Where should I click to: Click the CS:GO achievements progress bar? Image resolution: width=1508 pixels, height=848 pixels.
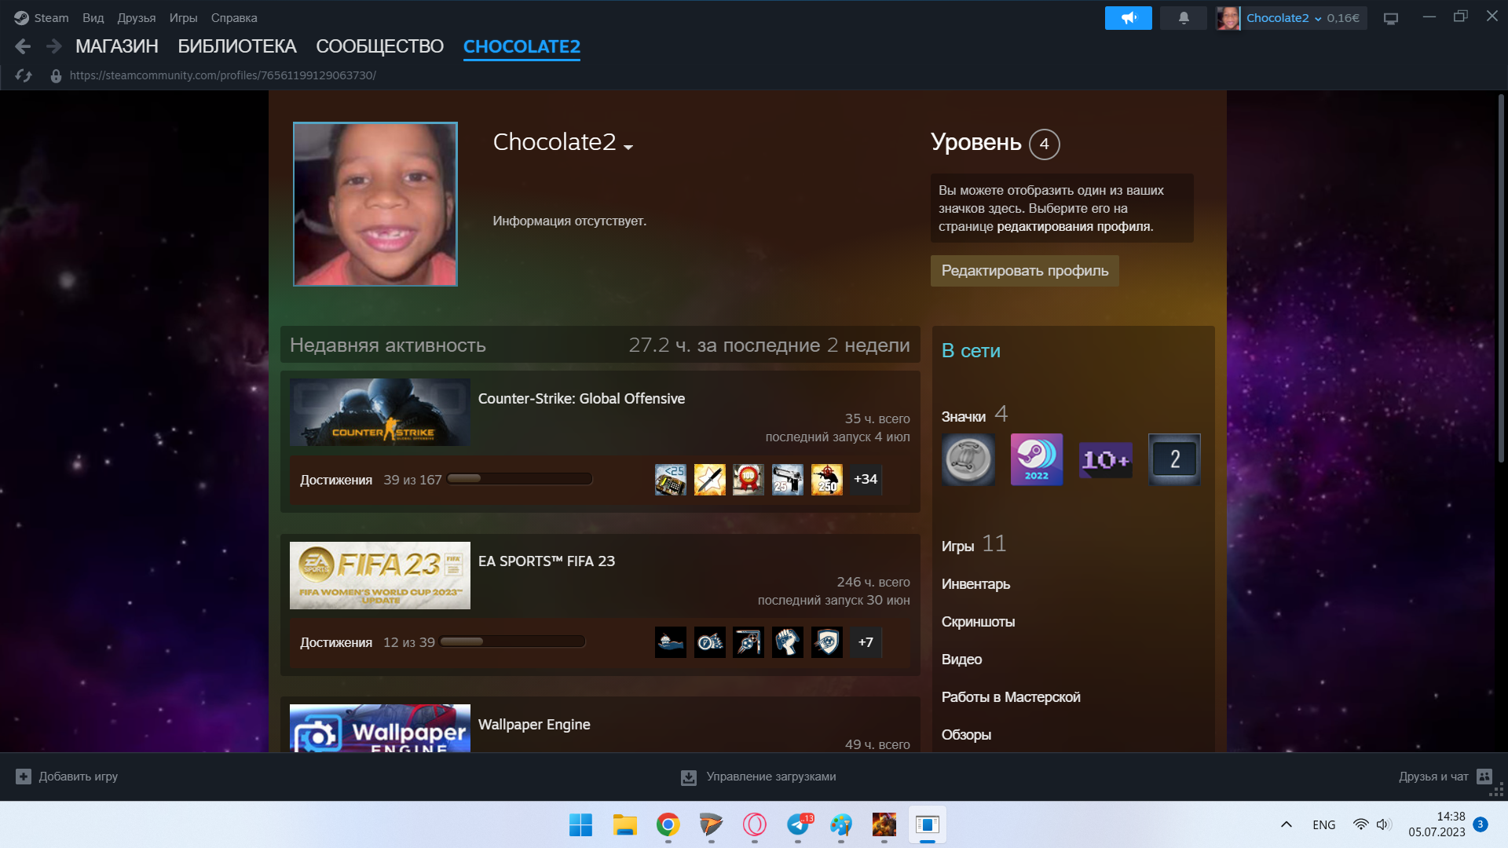pyautogui.click(x=519, y=479)
